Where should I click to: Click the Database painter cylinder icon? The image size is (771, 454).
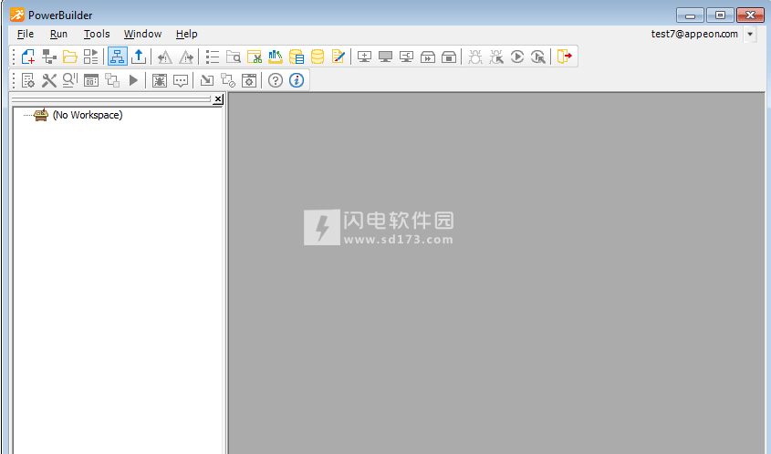[318, 57]
